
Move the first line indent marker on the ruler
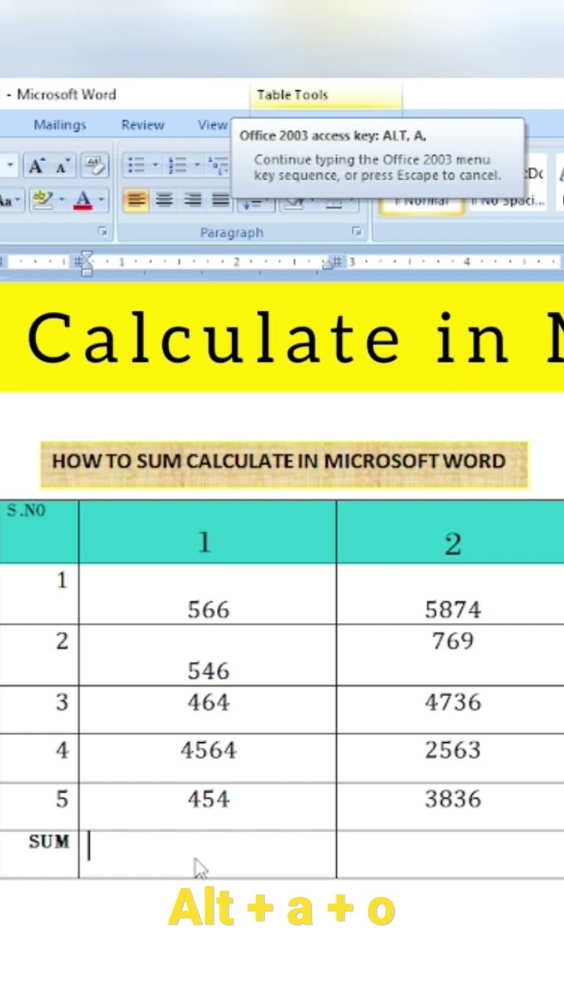[87, 256]
